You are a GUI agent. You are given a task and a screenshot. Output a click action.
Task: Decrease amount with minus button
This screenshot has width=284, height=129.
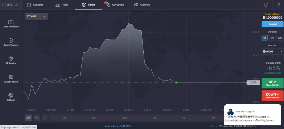[x=267, y=56]
